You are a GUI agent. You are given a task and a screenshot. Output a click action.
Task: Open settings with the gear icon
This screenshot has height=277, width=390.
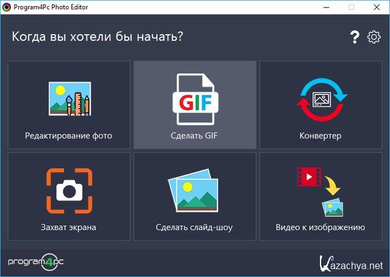(374, 37)
